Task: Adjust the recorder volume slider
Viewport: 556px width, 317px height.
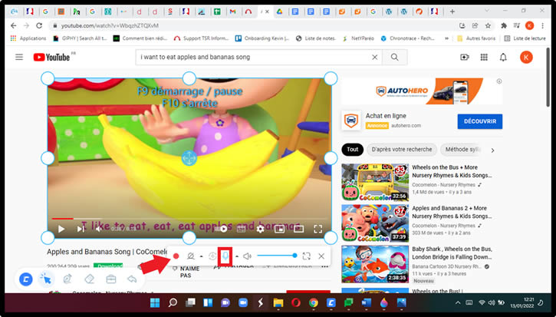Action: pos(278,256)
